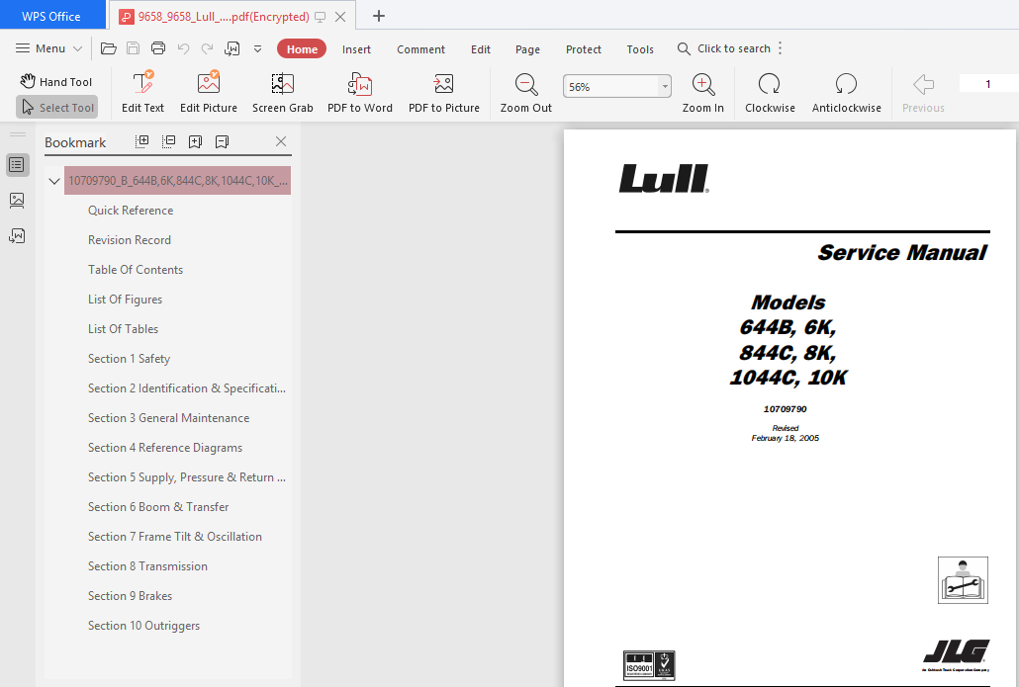Activate the Select Tool
The width and height of the screenshot is (1019, 687).
(57, 107)
